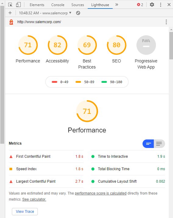Click the Cumulative Layout Shift metric
173x218 pixels.
coord(128,181)
